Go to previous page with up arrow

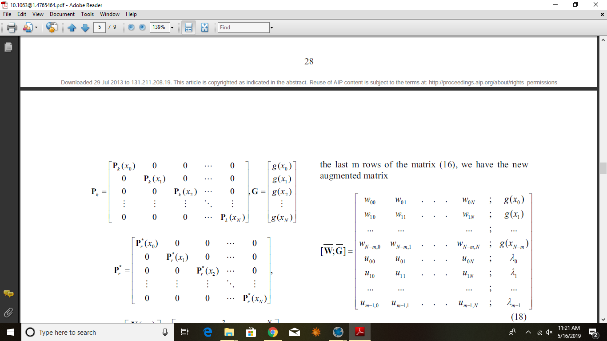point(72,28)
